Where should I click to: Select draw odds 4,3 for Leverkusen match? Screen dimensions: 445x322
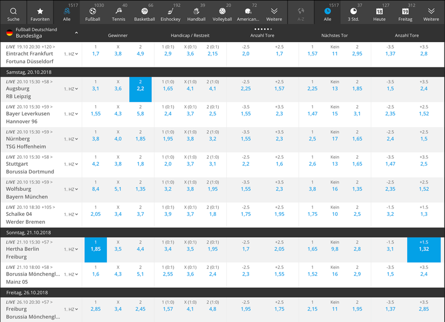pos(118,113)
